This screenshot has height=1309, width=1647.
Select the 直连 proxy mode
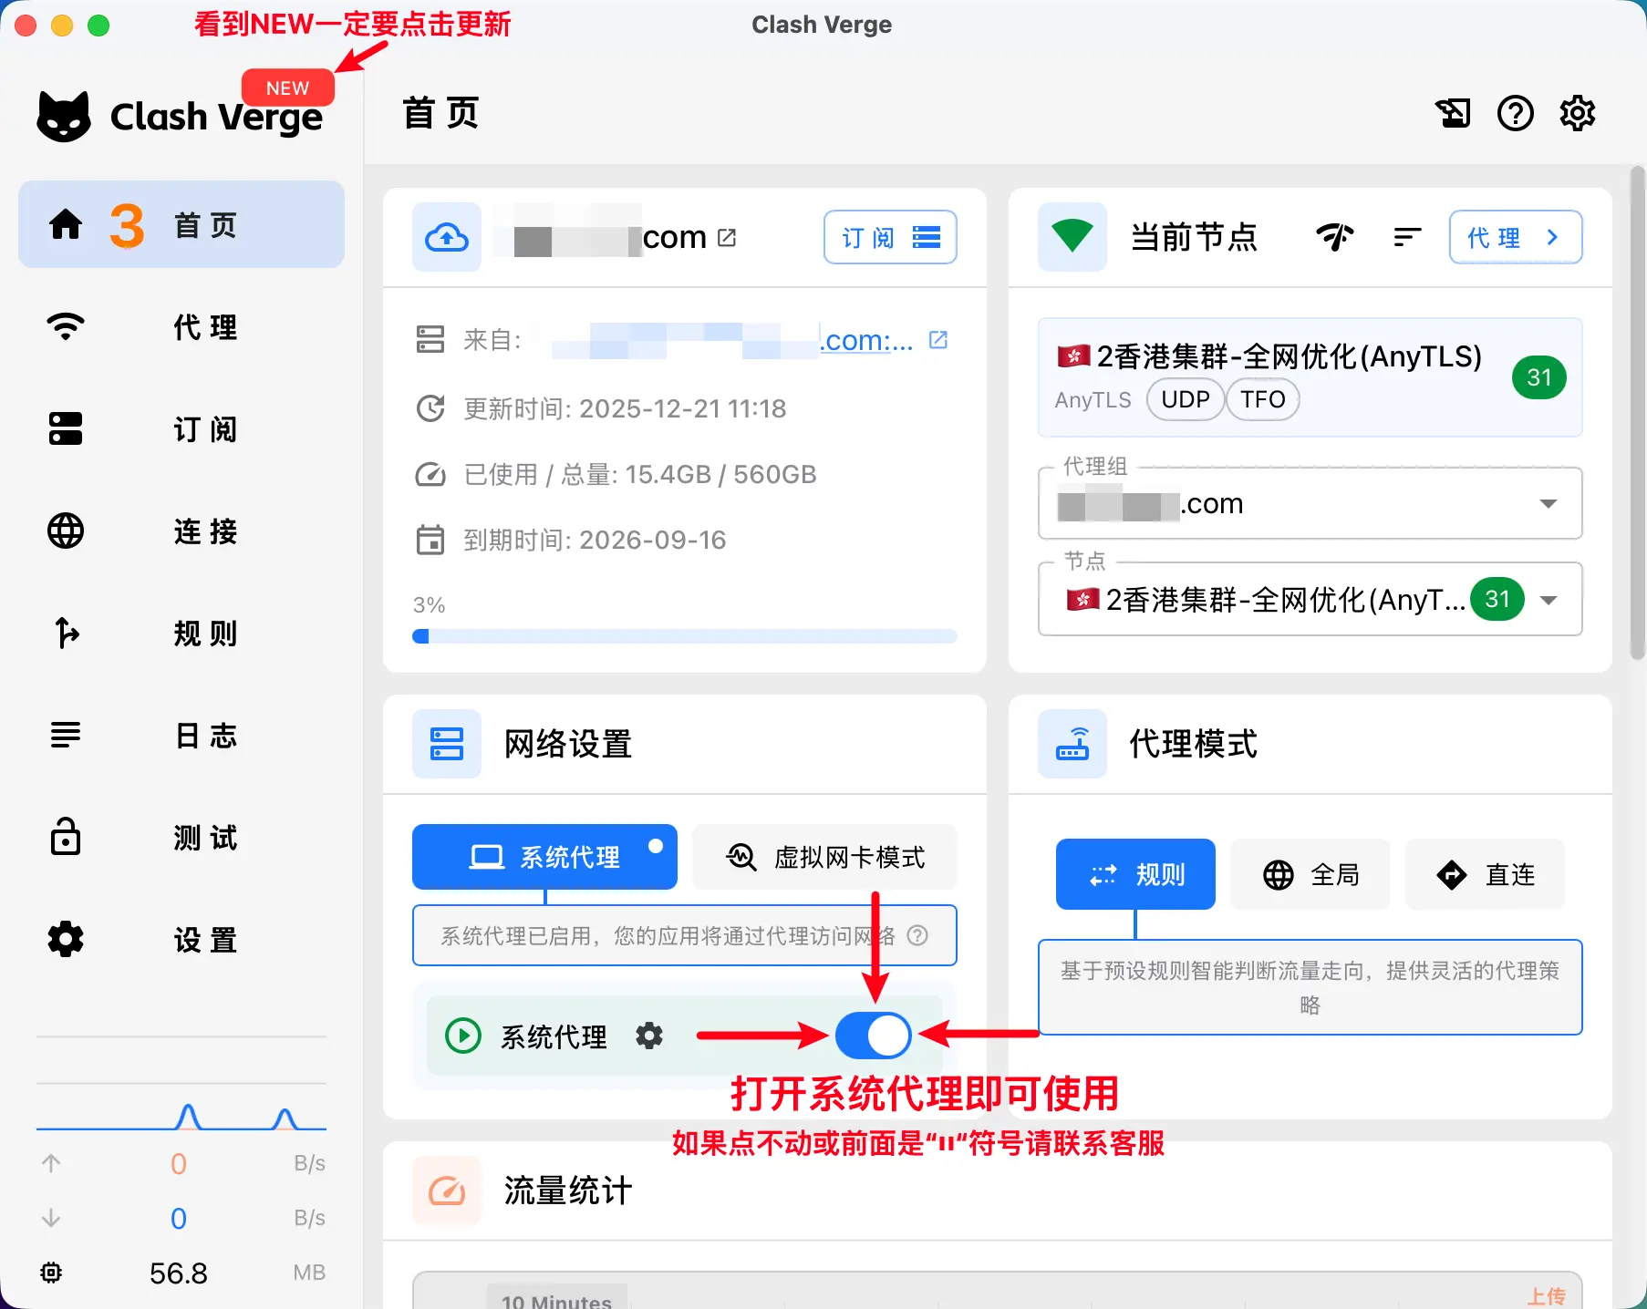pos(1485,875)
